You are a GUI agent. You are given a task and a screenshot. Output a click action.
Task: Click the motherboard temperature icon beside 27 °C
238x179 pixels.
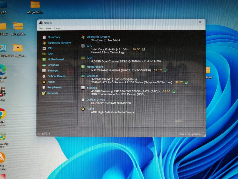(x=165, y=70)
